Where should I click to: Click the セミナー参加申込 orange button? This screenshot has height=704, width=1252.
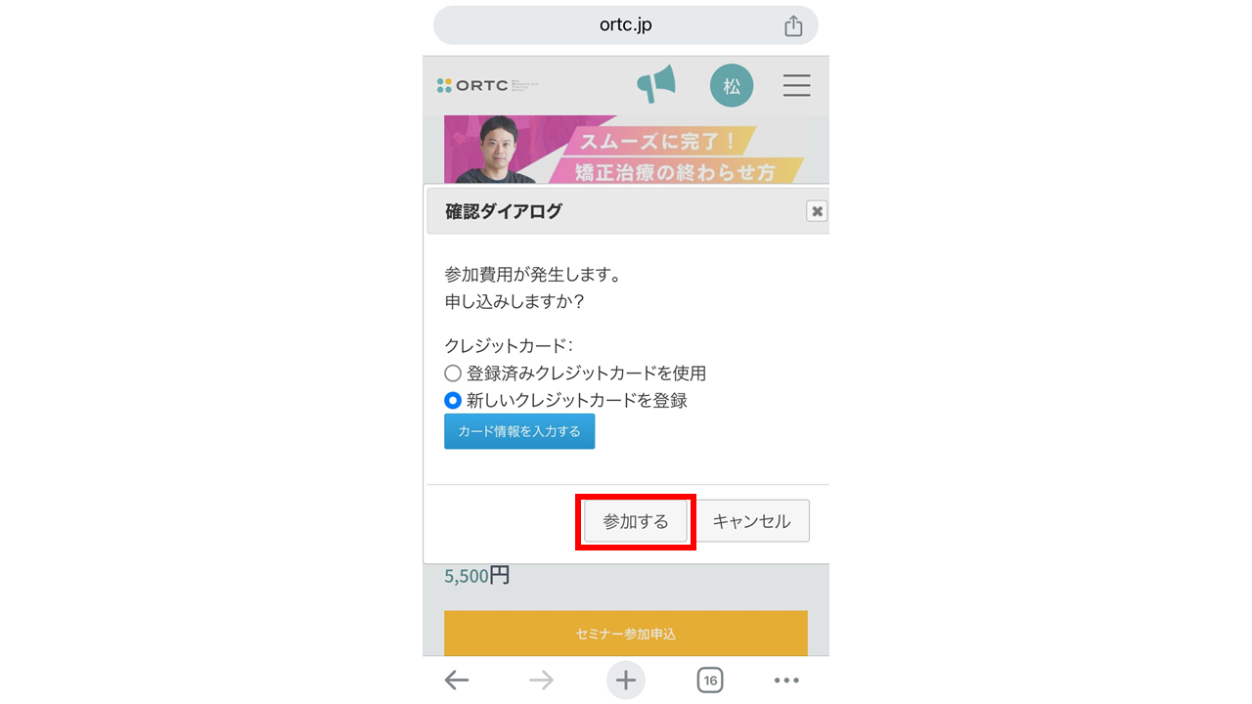(626, 634)
